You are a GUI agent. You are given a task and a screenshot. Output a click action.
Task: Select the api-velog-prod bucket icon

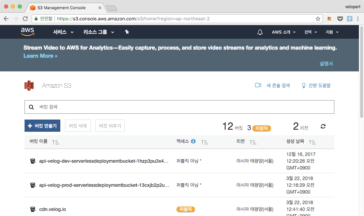click(33, 185)
